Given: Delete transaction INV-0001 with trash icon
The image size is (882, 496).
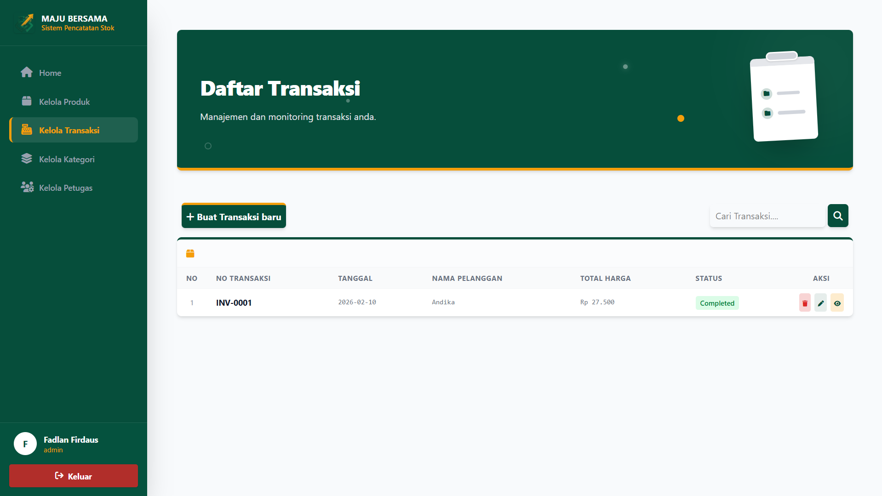Looking at the screenshot, I should 805,303.
